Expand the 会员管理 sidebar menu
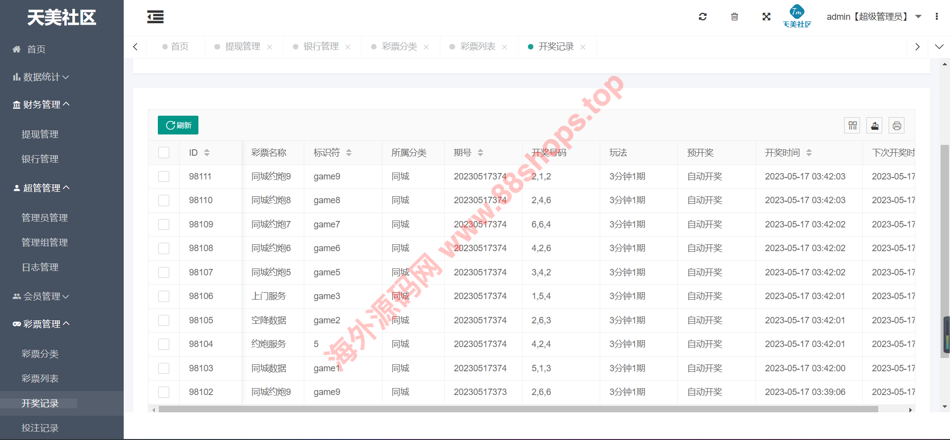 (x=42, y=297)
